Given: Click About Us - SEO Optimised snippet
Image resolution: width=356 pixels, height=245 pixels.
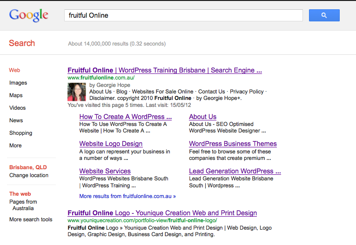Looking at the screenshot, I should point(227,127).
